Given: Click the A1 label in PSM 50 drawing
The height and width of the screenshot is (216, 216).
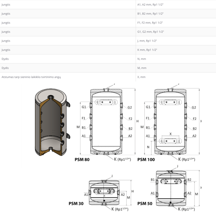Looking at the screenshot, I should coord(153,193).
